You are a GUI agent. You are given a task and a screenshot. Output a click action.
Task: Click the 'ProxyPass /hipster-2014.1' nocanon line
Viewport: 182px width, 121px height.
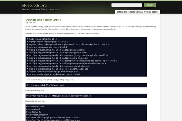point(59,96)
